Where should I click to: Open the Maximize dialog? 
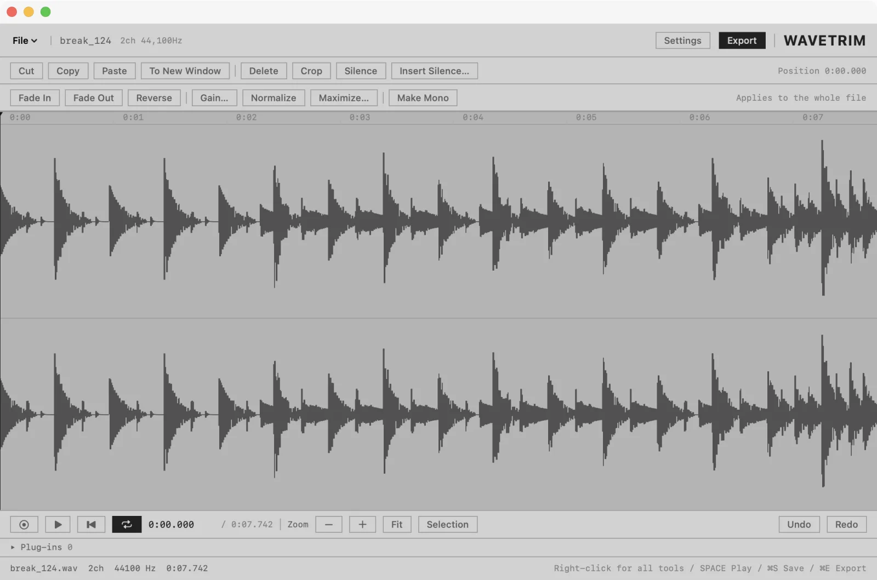(x=344, y=97)
